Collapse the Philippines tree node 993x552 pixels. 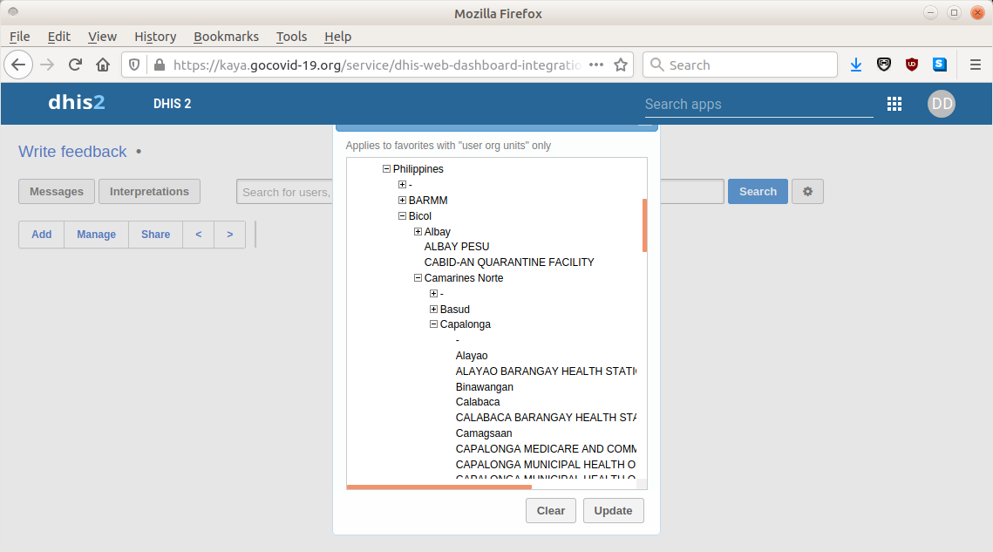[387, 169]
